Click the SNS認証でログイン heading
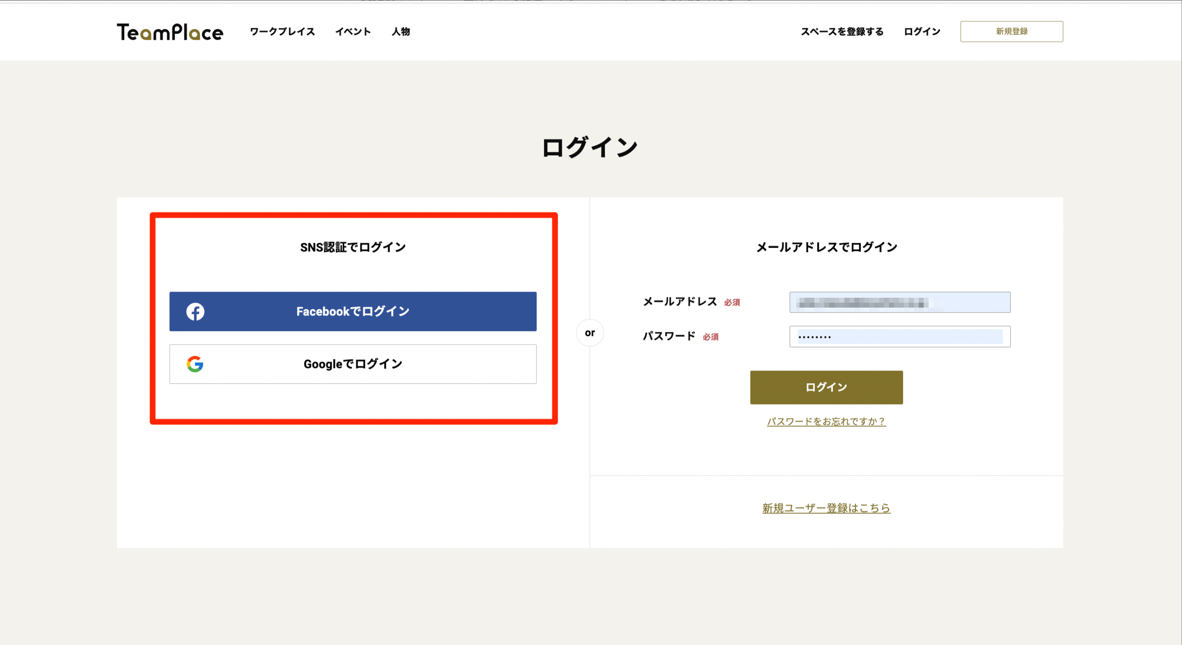The height and width of the screenshot is (645, 1182). (352, 247)
